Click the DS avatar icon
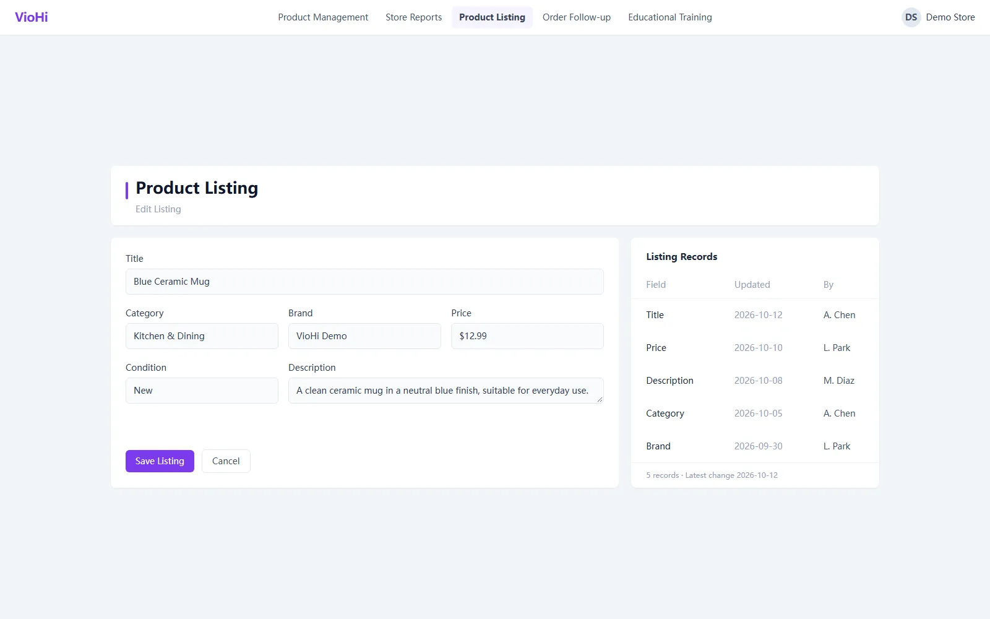The height and width of the screenshot is (619, 990). 911,17
